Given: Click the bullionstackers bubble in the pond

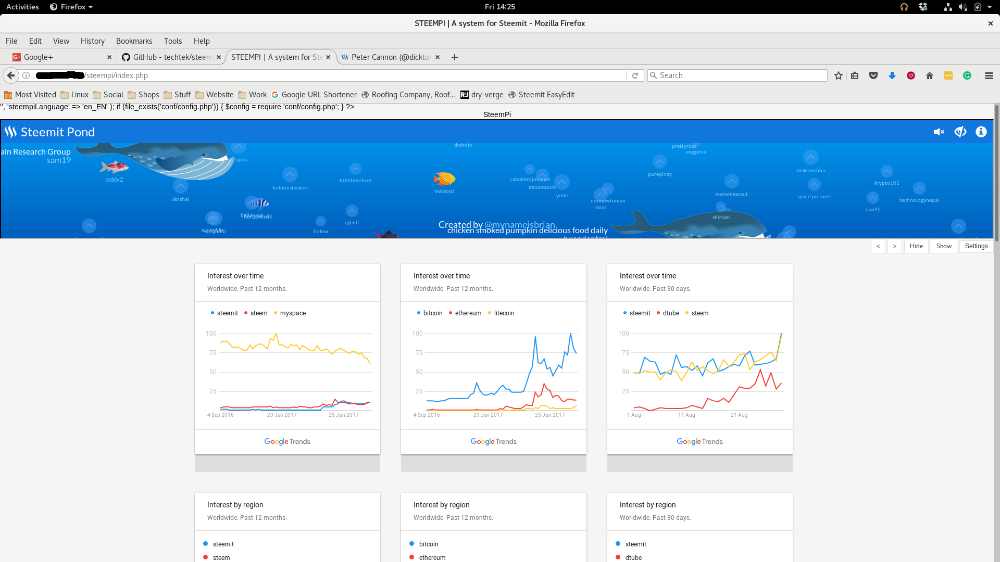Looking at the screenshot, I should pyautogui.click(x=290, y=174).
